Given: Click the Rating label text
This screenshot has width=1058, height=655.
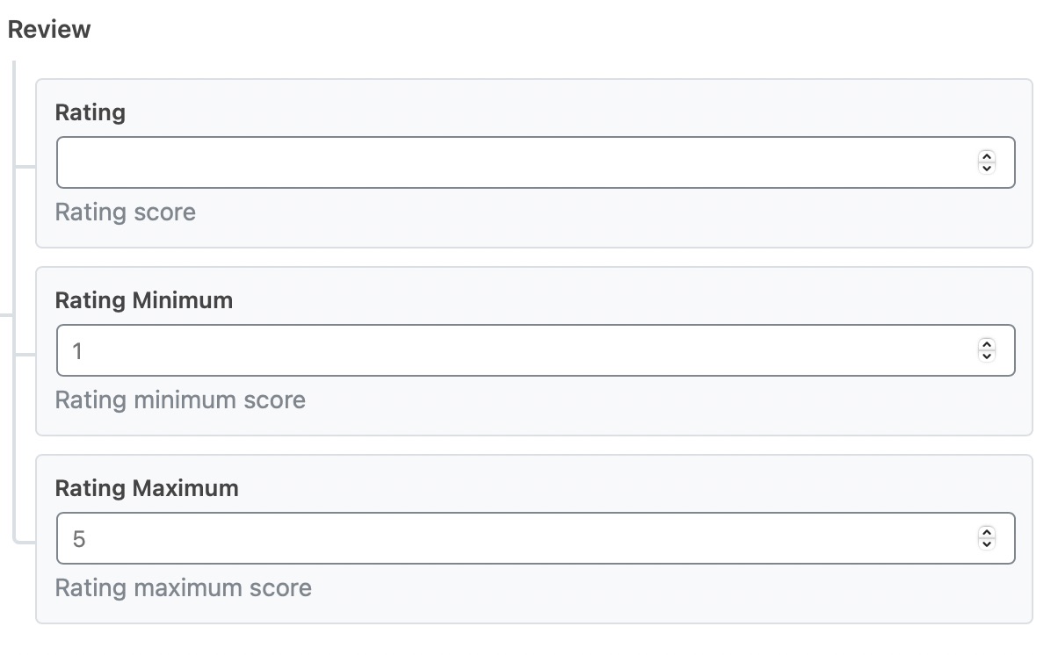Looking at the screenshot, I should pyautogui.click(x=91, y=112).
